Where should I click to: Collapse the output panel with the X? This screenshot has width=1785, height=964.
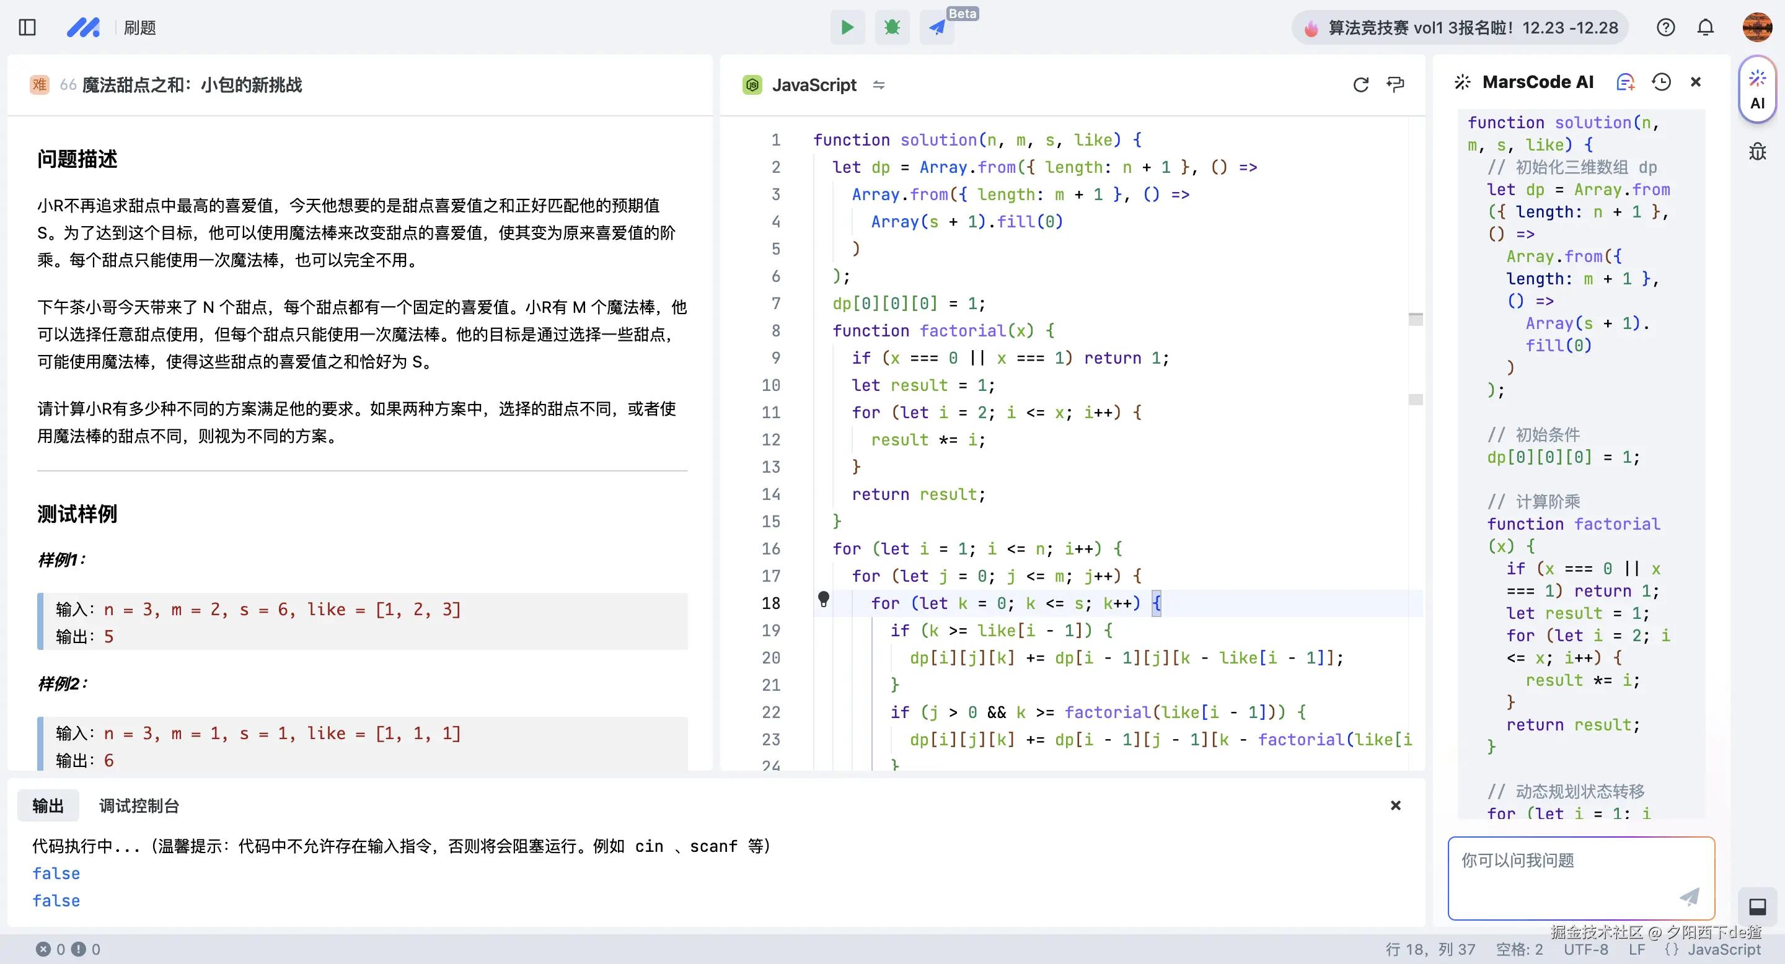[1395, 805]
